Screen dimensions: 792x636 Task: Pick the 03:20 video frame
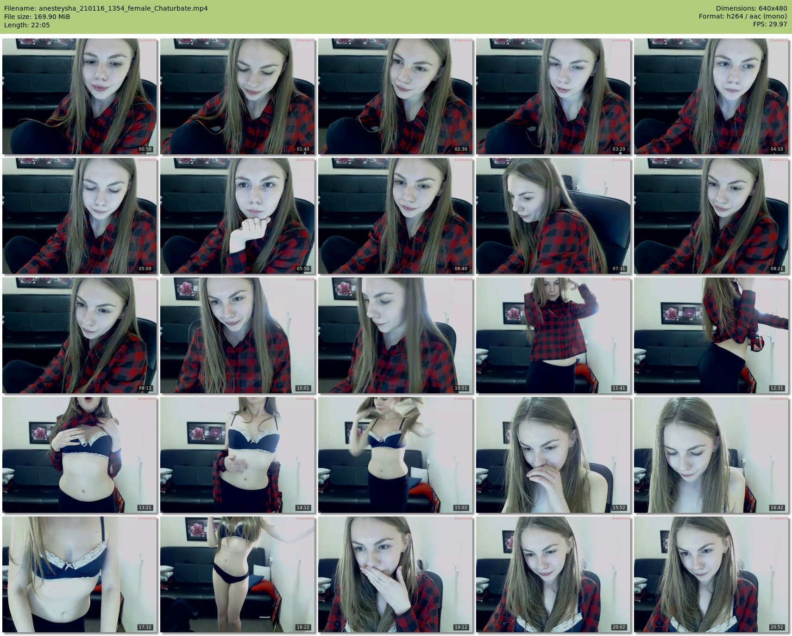(553, 96)
